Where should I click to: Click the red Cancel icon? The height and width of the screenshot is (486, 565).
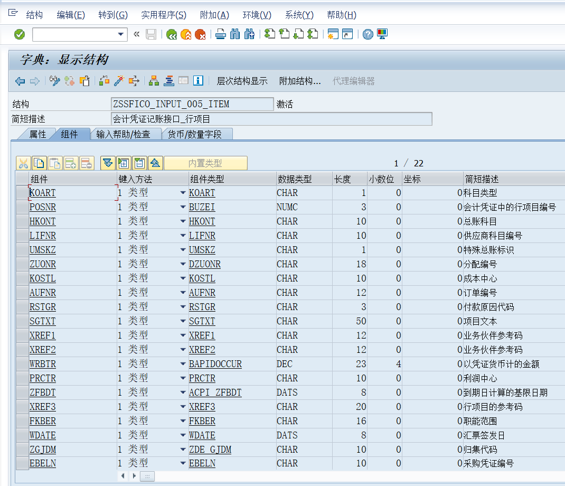coord(200,34)
